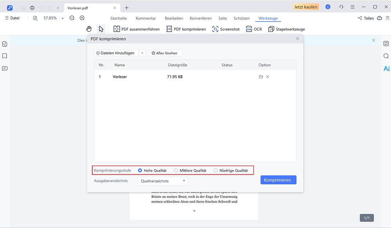Select Hohe Qualität radio button
391x228 pixels.
[140, 170]
